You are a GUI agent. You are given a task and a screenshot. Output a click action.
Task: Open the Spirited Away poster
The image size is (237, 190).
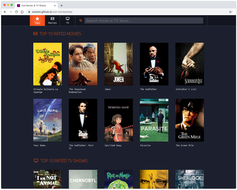point(119,120)
